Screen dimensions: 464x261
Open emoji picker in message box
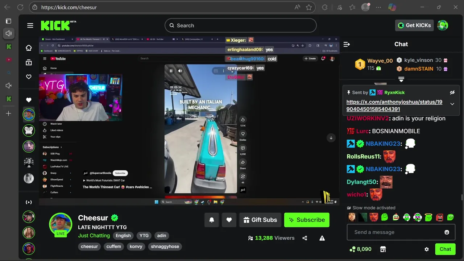point(447,232)
